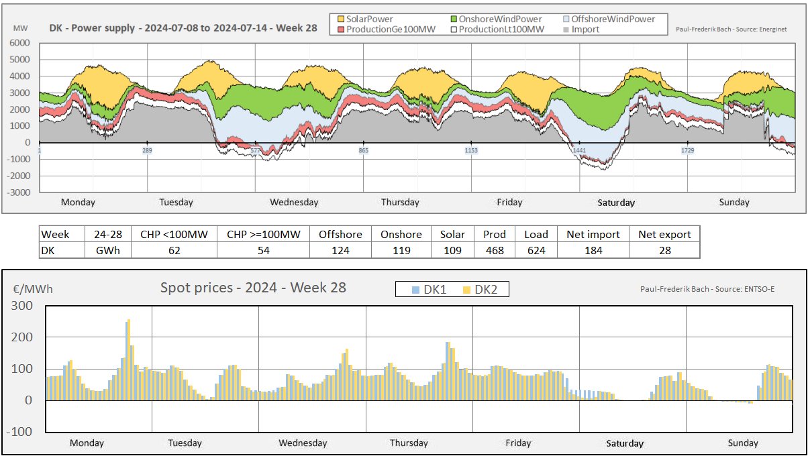Screen dimensions: 808x456
Task: Click the yellow DK2 legend marker
Action: 466,289
